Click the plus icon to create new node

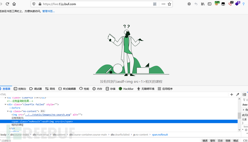[x=231, y=95]
